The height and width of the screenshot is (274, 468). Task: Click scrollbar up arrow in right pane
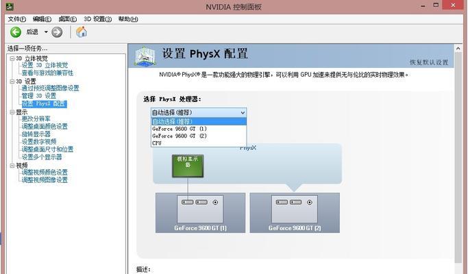tap(458, 48)
